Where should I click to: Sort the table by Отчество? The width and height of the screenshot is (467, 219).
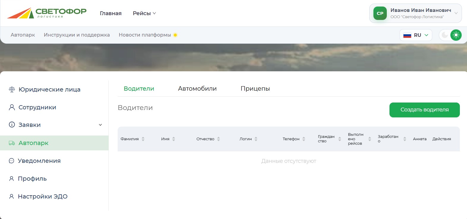click(219, 139)
